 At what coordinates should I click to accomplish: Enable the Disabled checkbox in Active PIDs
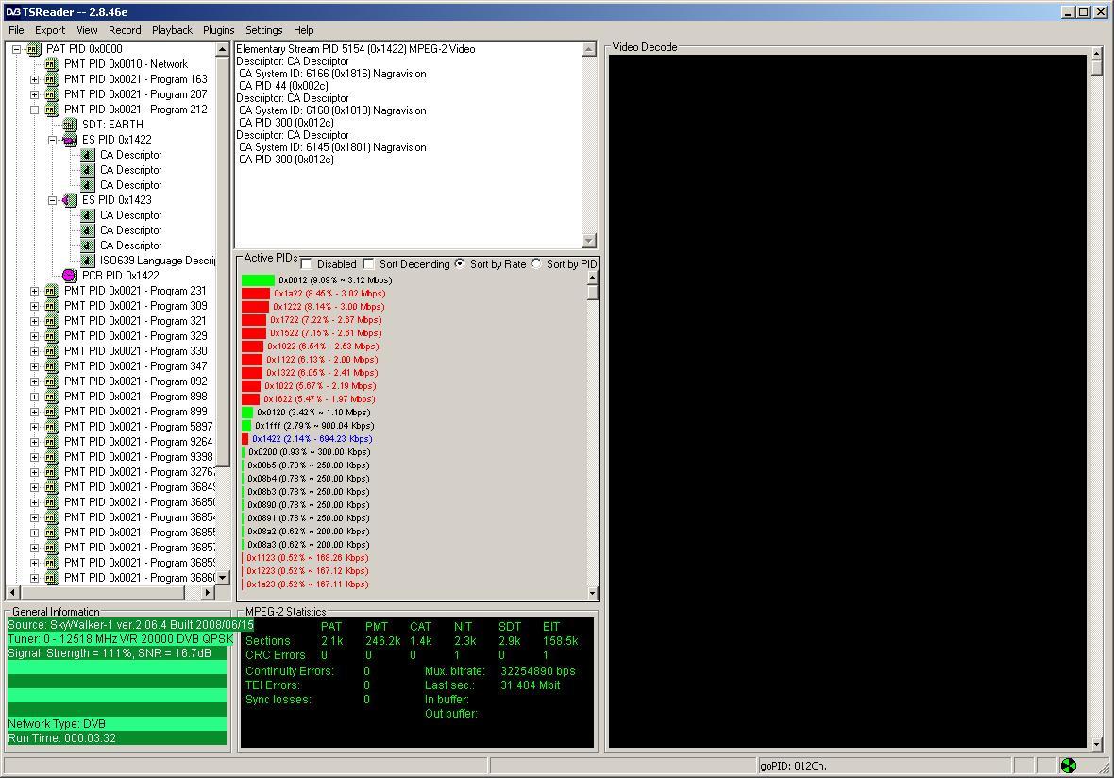tap(306, 264)
